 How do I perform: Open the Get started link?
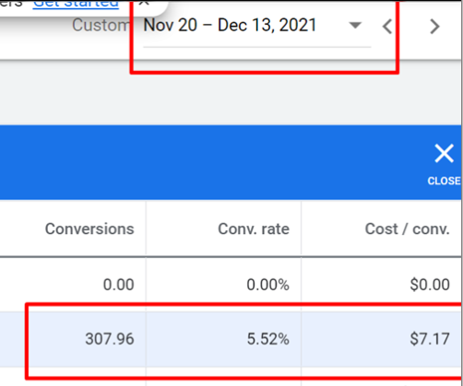point(76,4)
